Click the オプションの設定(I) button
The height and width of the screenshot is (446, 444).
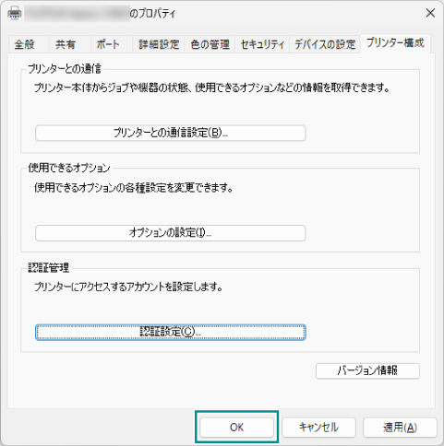tap(171, 233)
